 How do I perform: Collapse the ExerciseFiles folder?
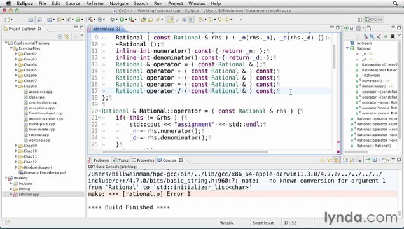click(x=11, y=48)
